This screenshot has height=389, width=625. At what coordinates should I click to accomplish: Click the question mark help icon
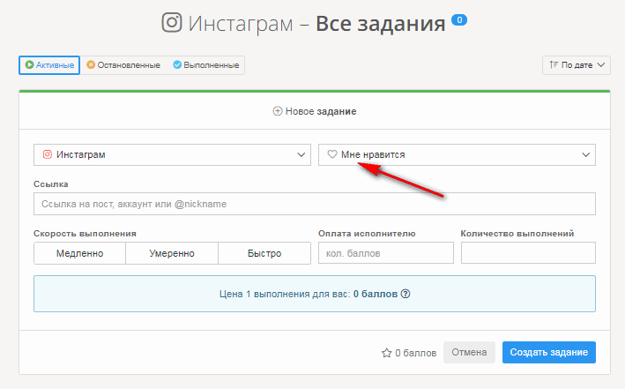pyautogui.click(x=406, y=294)
